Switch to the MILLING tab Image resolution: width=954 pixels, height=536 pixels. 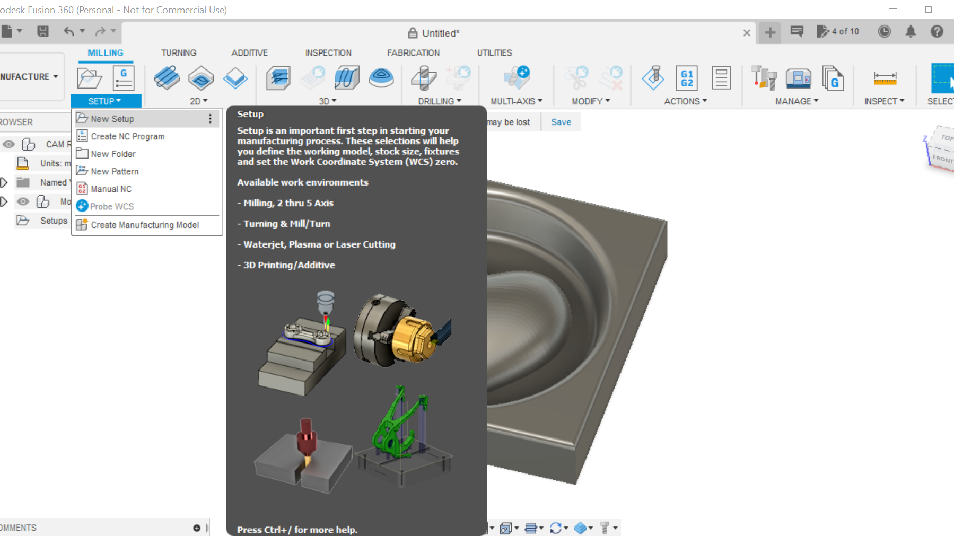click(x=106, y=53)
